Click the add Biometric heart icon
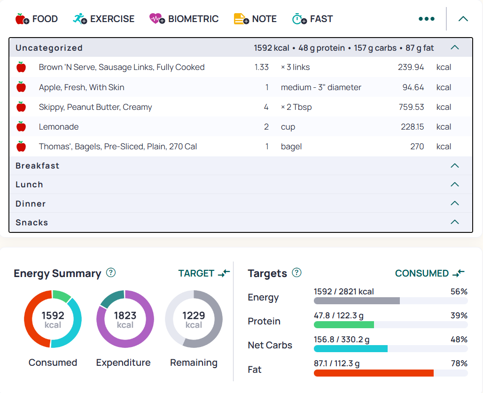Image resolution: width=483 pixels, height=393 pixels. pyautogui.click(x=157, y=19)
